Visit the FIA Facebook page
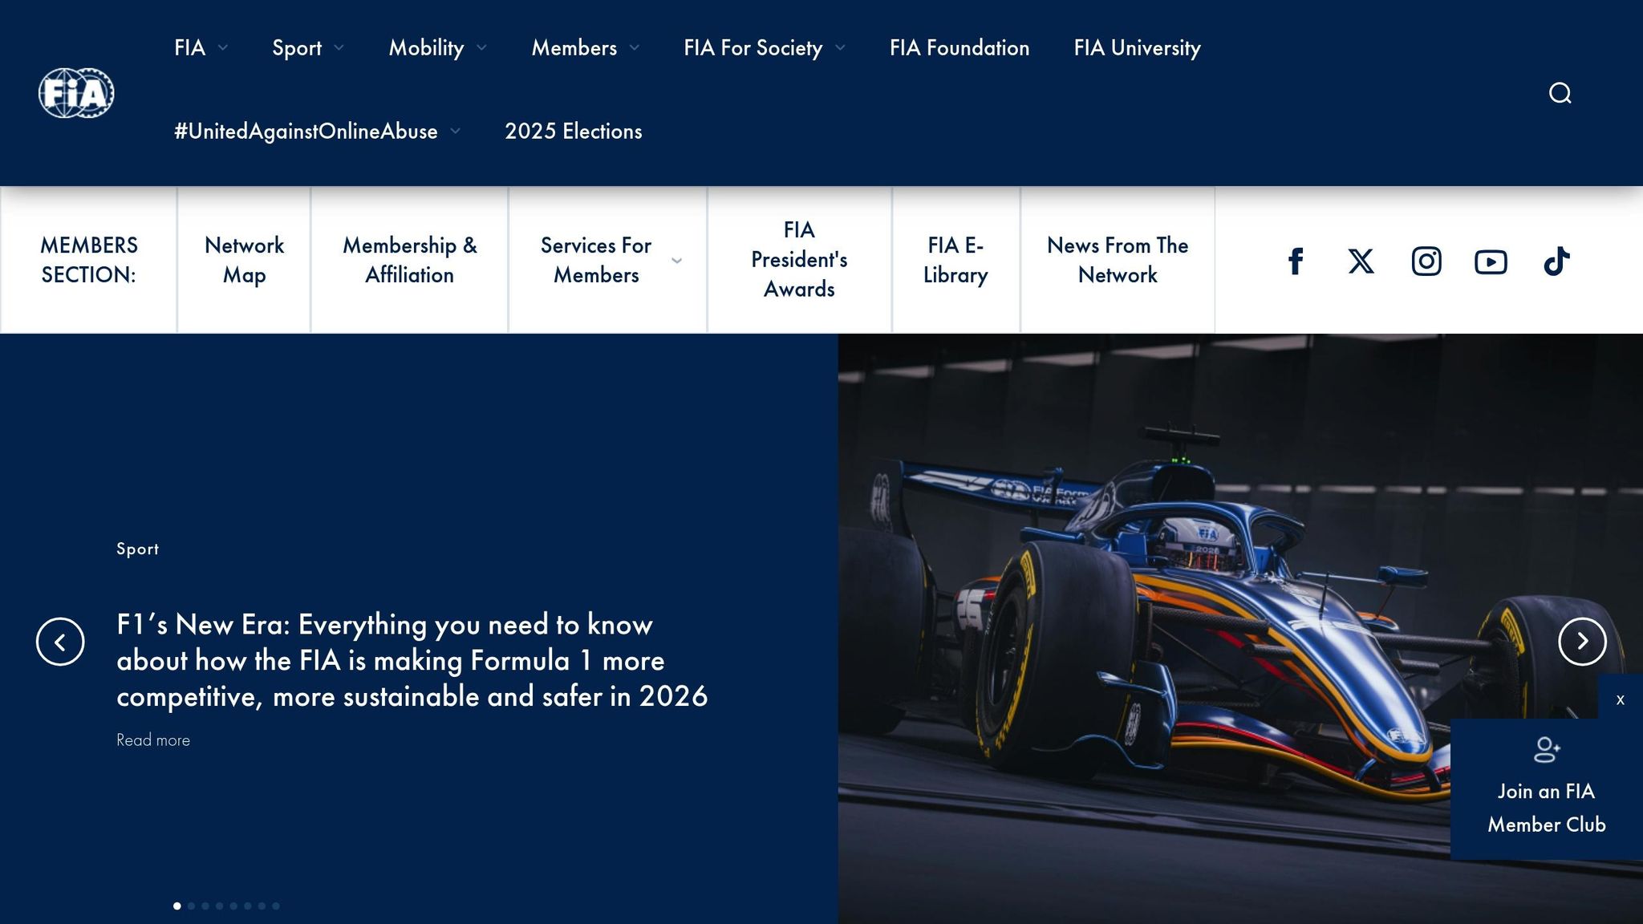Image resolution: width=1643 pixels, height=924 pixels. (x=1296, y=260)
